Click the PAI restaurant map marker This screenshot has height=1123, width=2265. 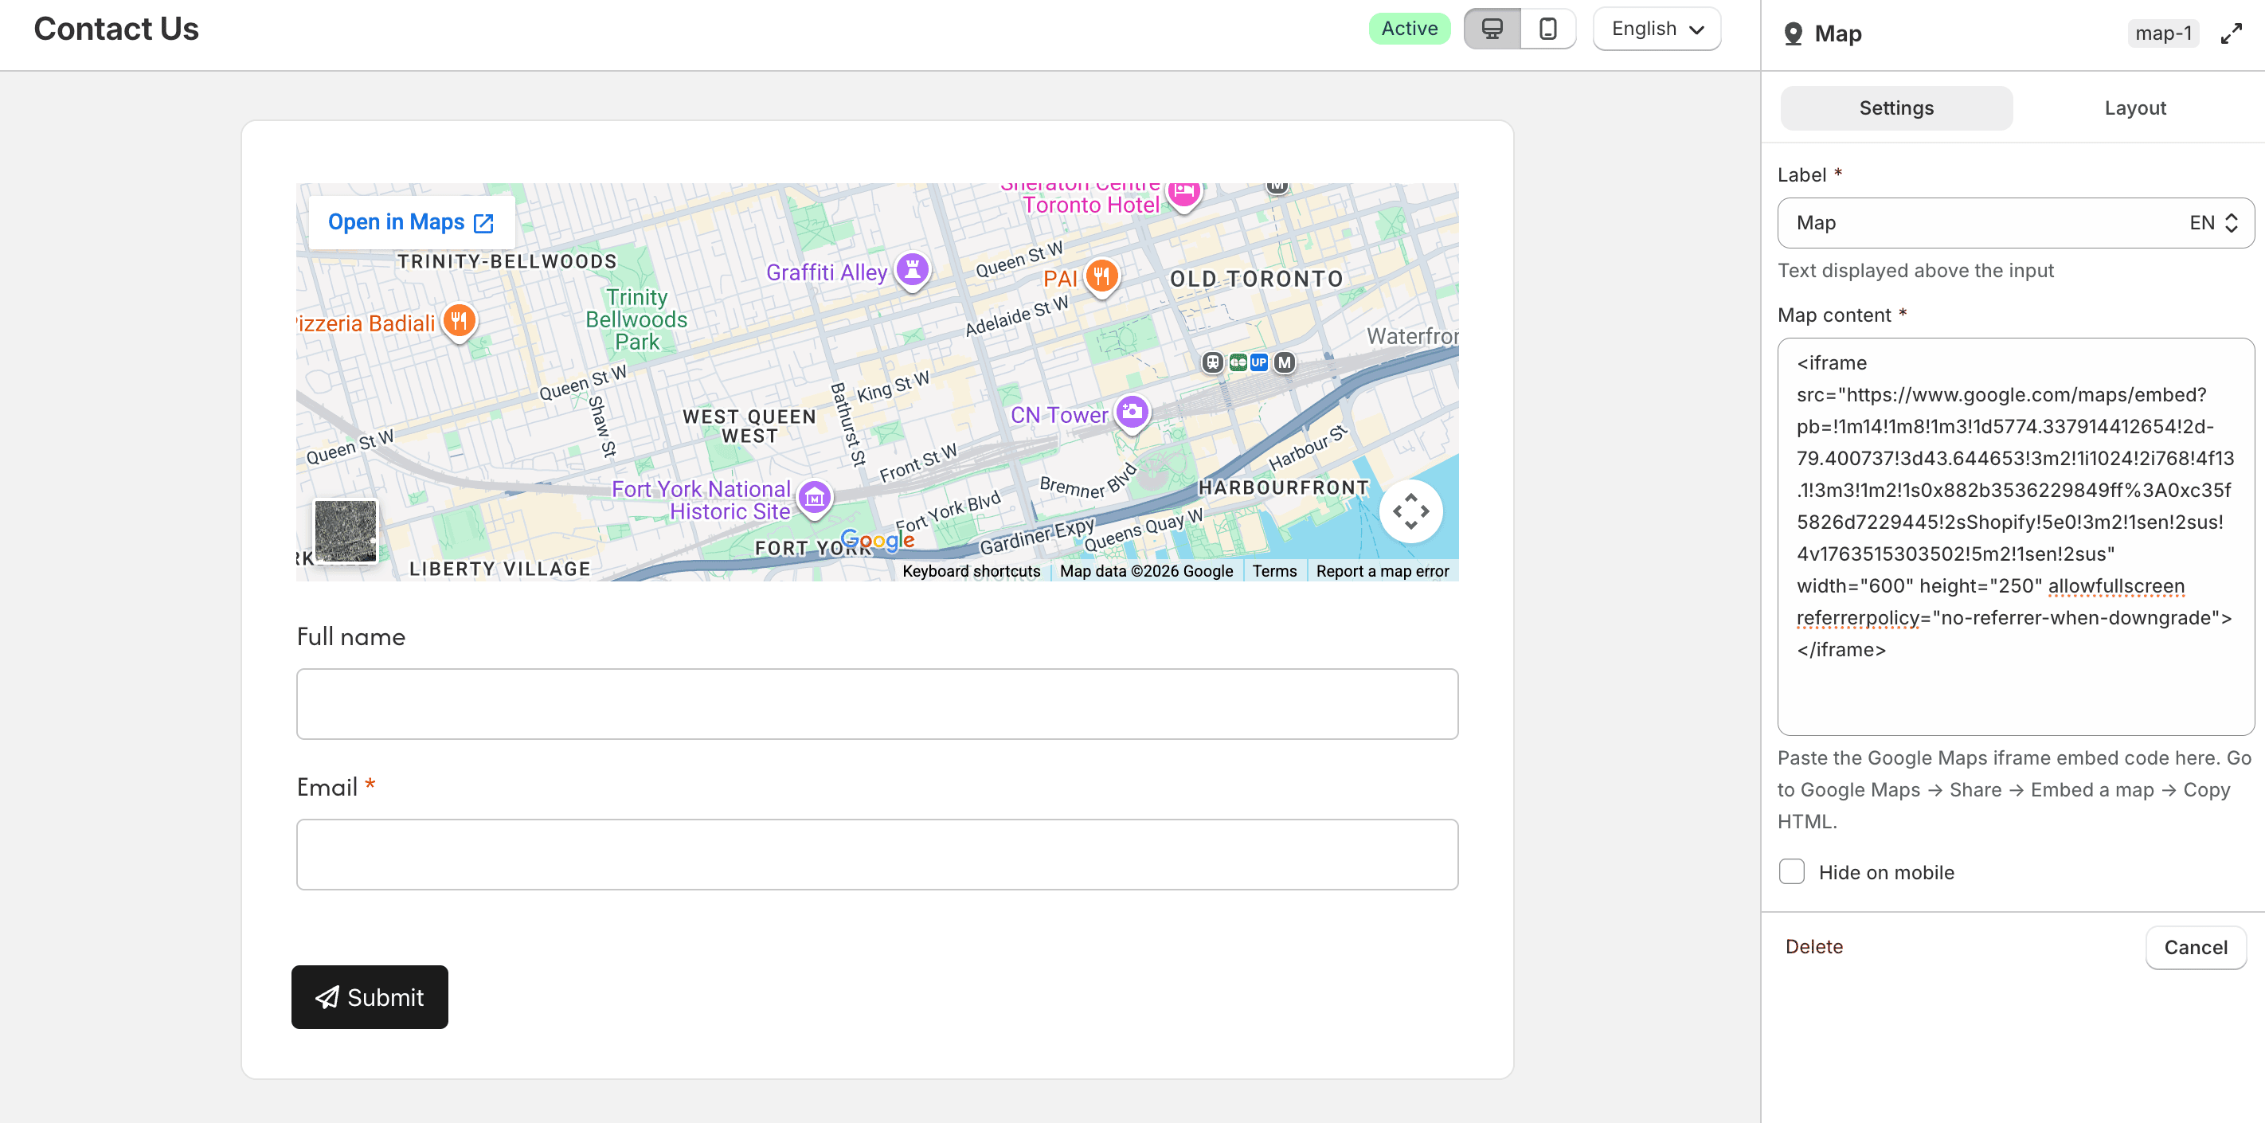(x=1101, y=277)
